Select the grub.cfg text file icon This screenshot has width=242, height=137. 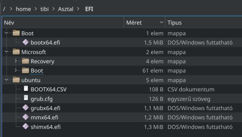pyautogui.click(x=26, y=98)
